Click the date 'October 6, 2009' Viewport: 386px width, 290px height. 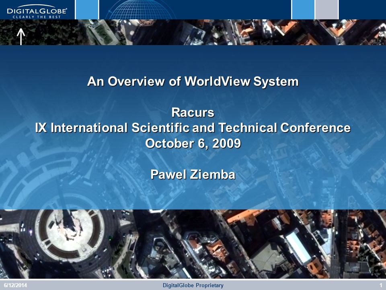tap(193, 143)
